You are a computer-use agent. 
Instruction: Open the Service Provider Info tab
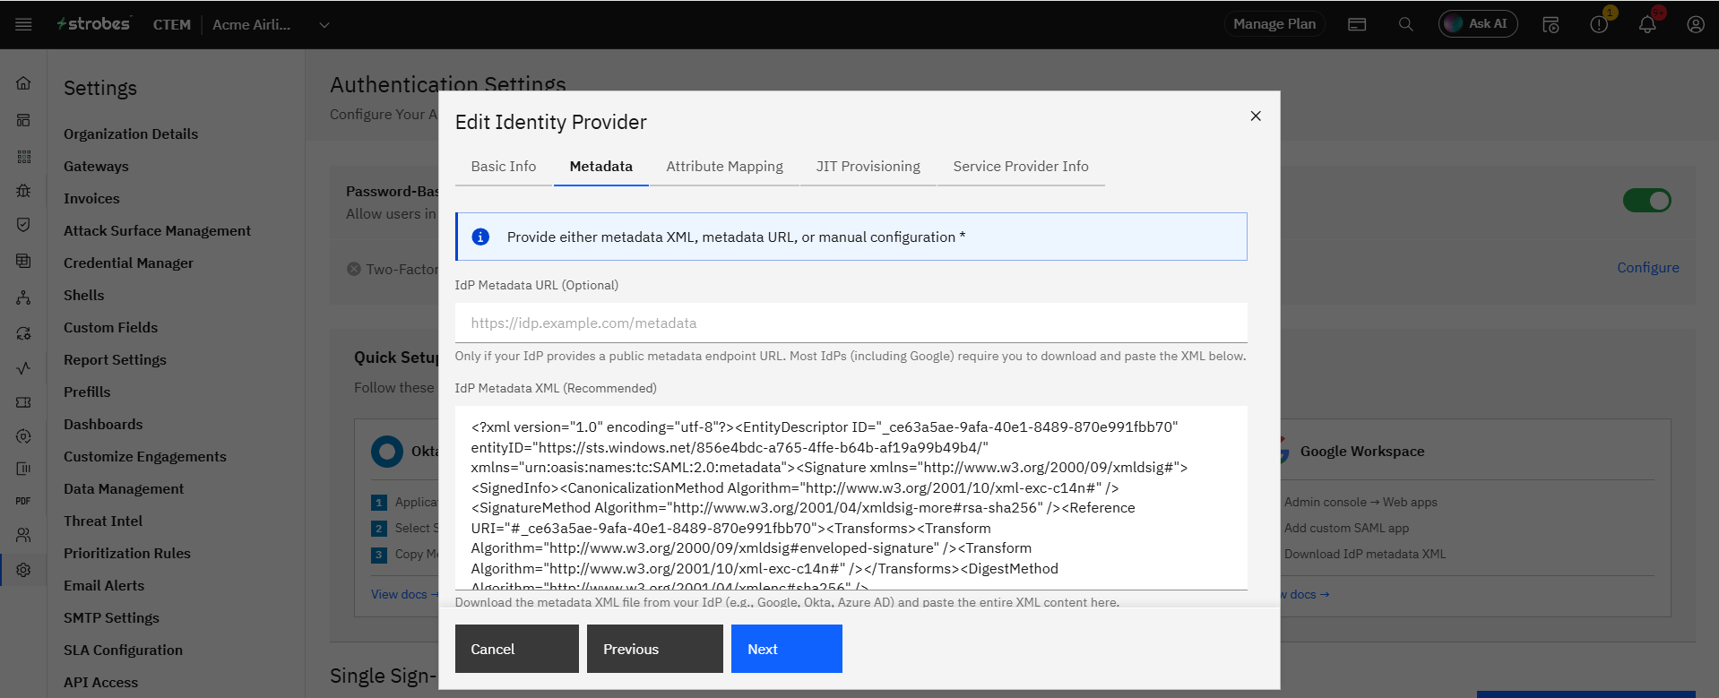click(x=1021, y=167)
